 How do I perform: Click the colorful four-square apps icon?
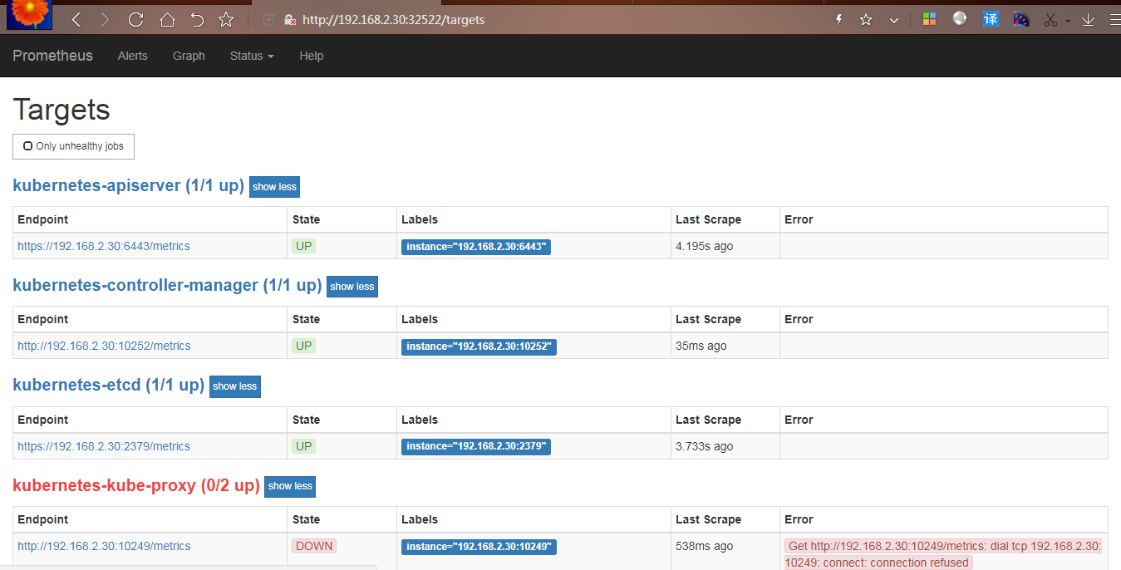[929, 19]
